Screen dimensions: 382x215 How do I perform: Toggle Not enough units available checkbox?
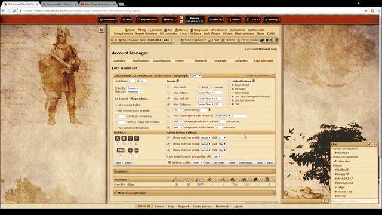(x=116, y=110)
